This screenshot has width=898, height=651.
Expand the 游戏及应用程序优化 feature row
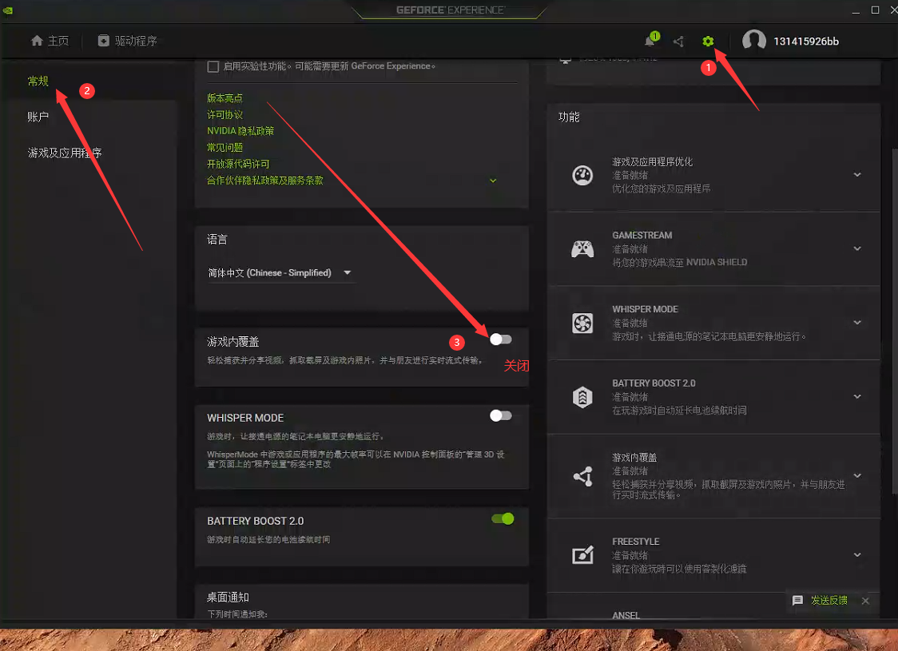pyautogui.click(x=857, y=175)
